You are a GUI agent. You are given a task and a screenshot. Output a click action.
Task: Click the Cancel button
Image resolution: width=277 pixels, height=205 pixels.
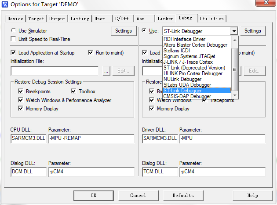[138, 195]
